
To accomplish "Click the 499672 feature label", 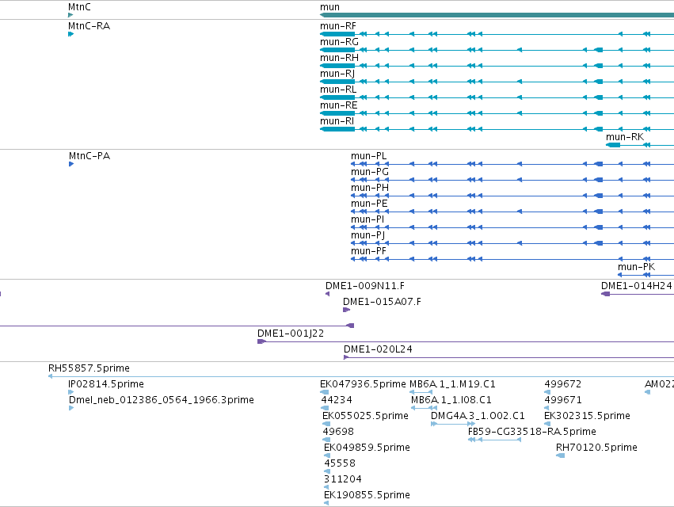I will 563,384.
